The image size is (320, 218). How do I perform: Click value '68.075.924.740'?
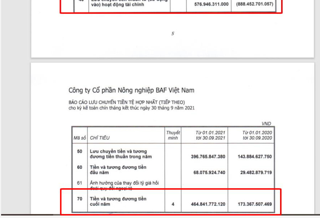[209, 172]
